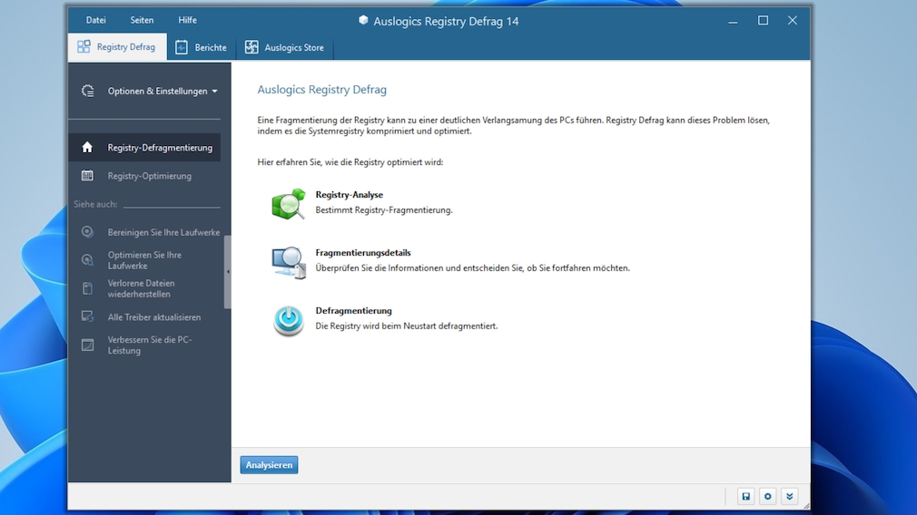Click the Registry-Analyse magnifier icon
The width and height of the screenshot is (917, 515).
point(289,204)
